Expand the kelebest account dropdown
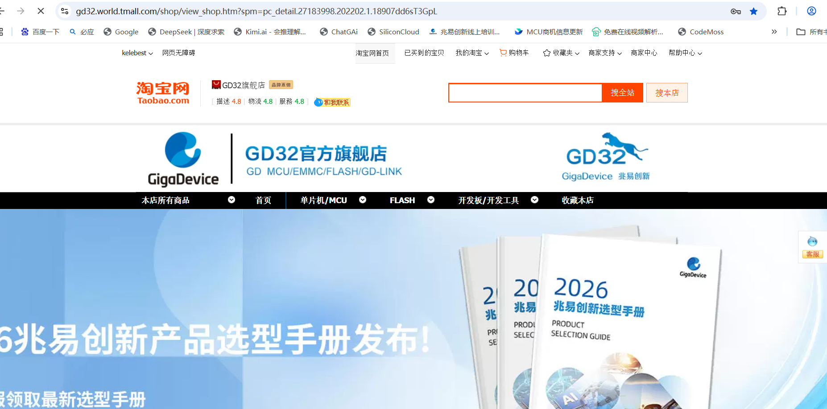 137,53
